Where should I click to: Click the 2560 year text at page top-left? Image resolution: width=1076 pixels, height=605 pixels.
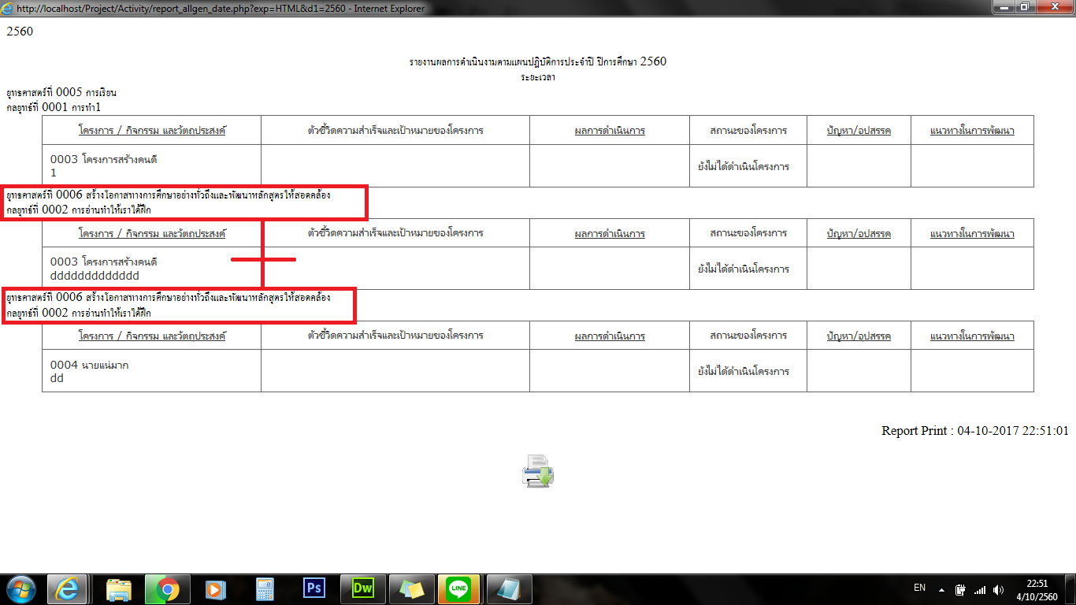20,32
